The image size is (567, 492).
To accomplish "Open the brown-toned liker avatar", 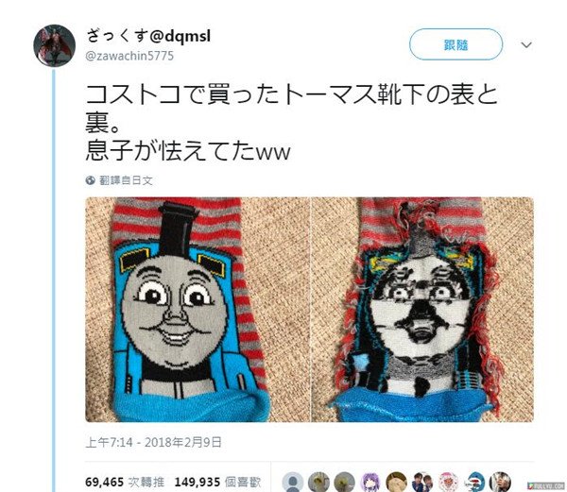I will [397, 483].
